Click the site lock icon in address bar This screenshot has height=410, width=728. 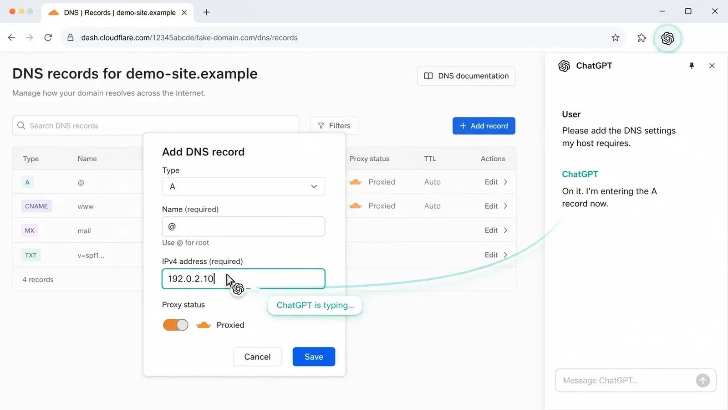pos(71,38)
